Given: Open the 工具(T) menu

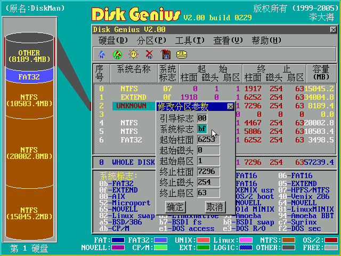Looking at the screenshot, I should coord(190,41).
